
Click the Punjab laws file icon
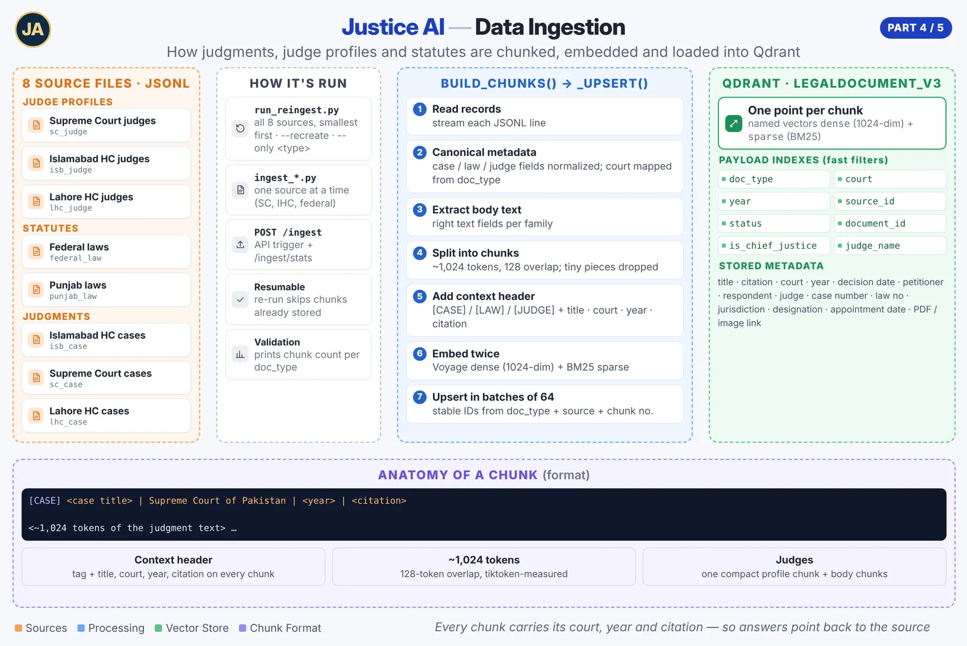[36, 290]
